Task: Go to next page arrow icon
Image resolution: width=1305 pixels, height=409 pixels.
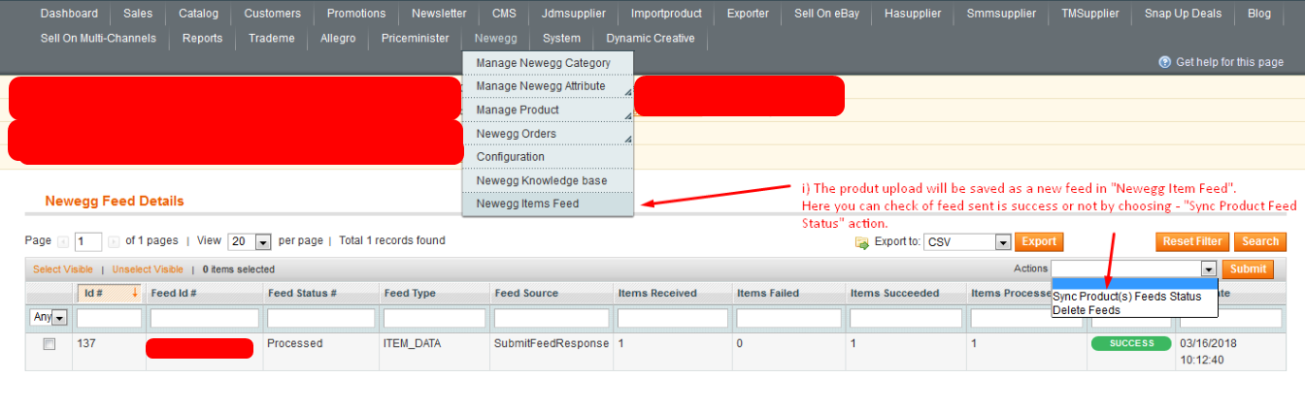Action: pos(113,241)
